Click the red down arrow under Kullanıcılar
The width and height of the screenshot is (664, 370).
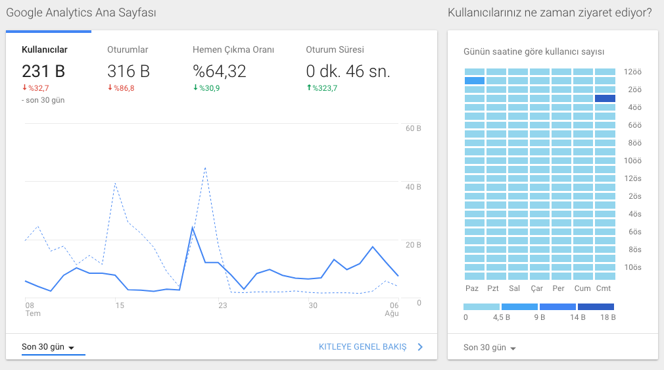point(24,88)
